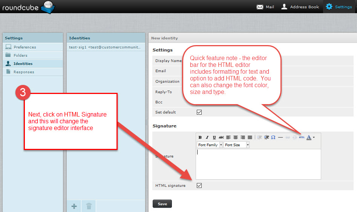Toggle bold formatting in signature editor

200,138
